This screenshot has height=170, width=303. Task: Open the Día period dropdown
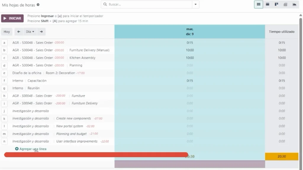[30, 32]
